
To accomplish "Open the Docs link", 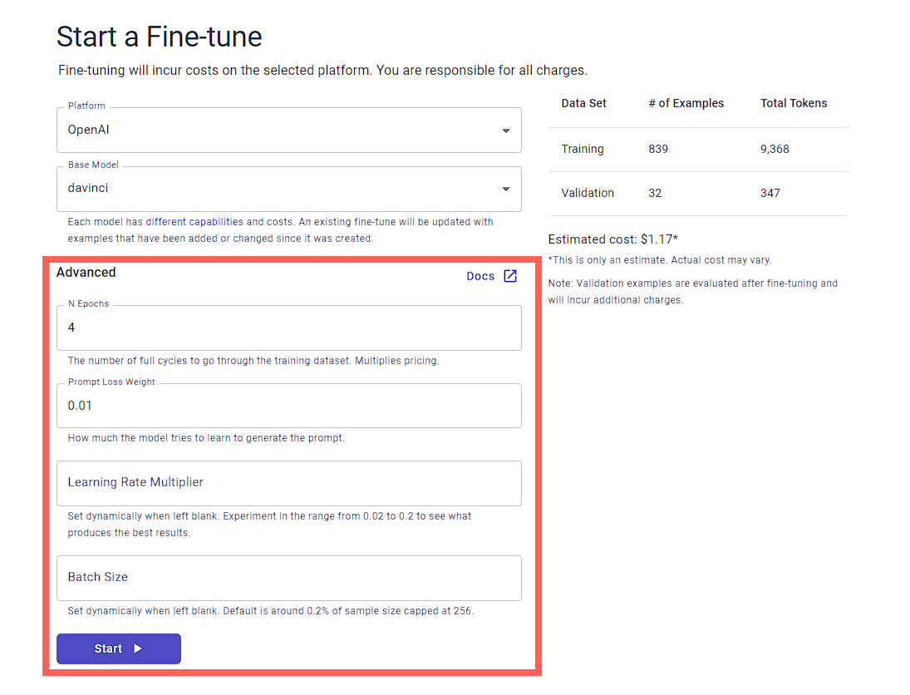I will point(480,276).
